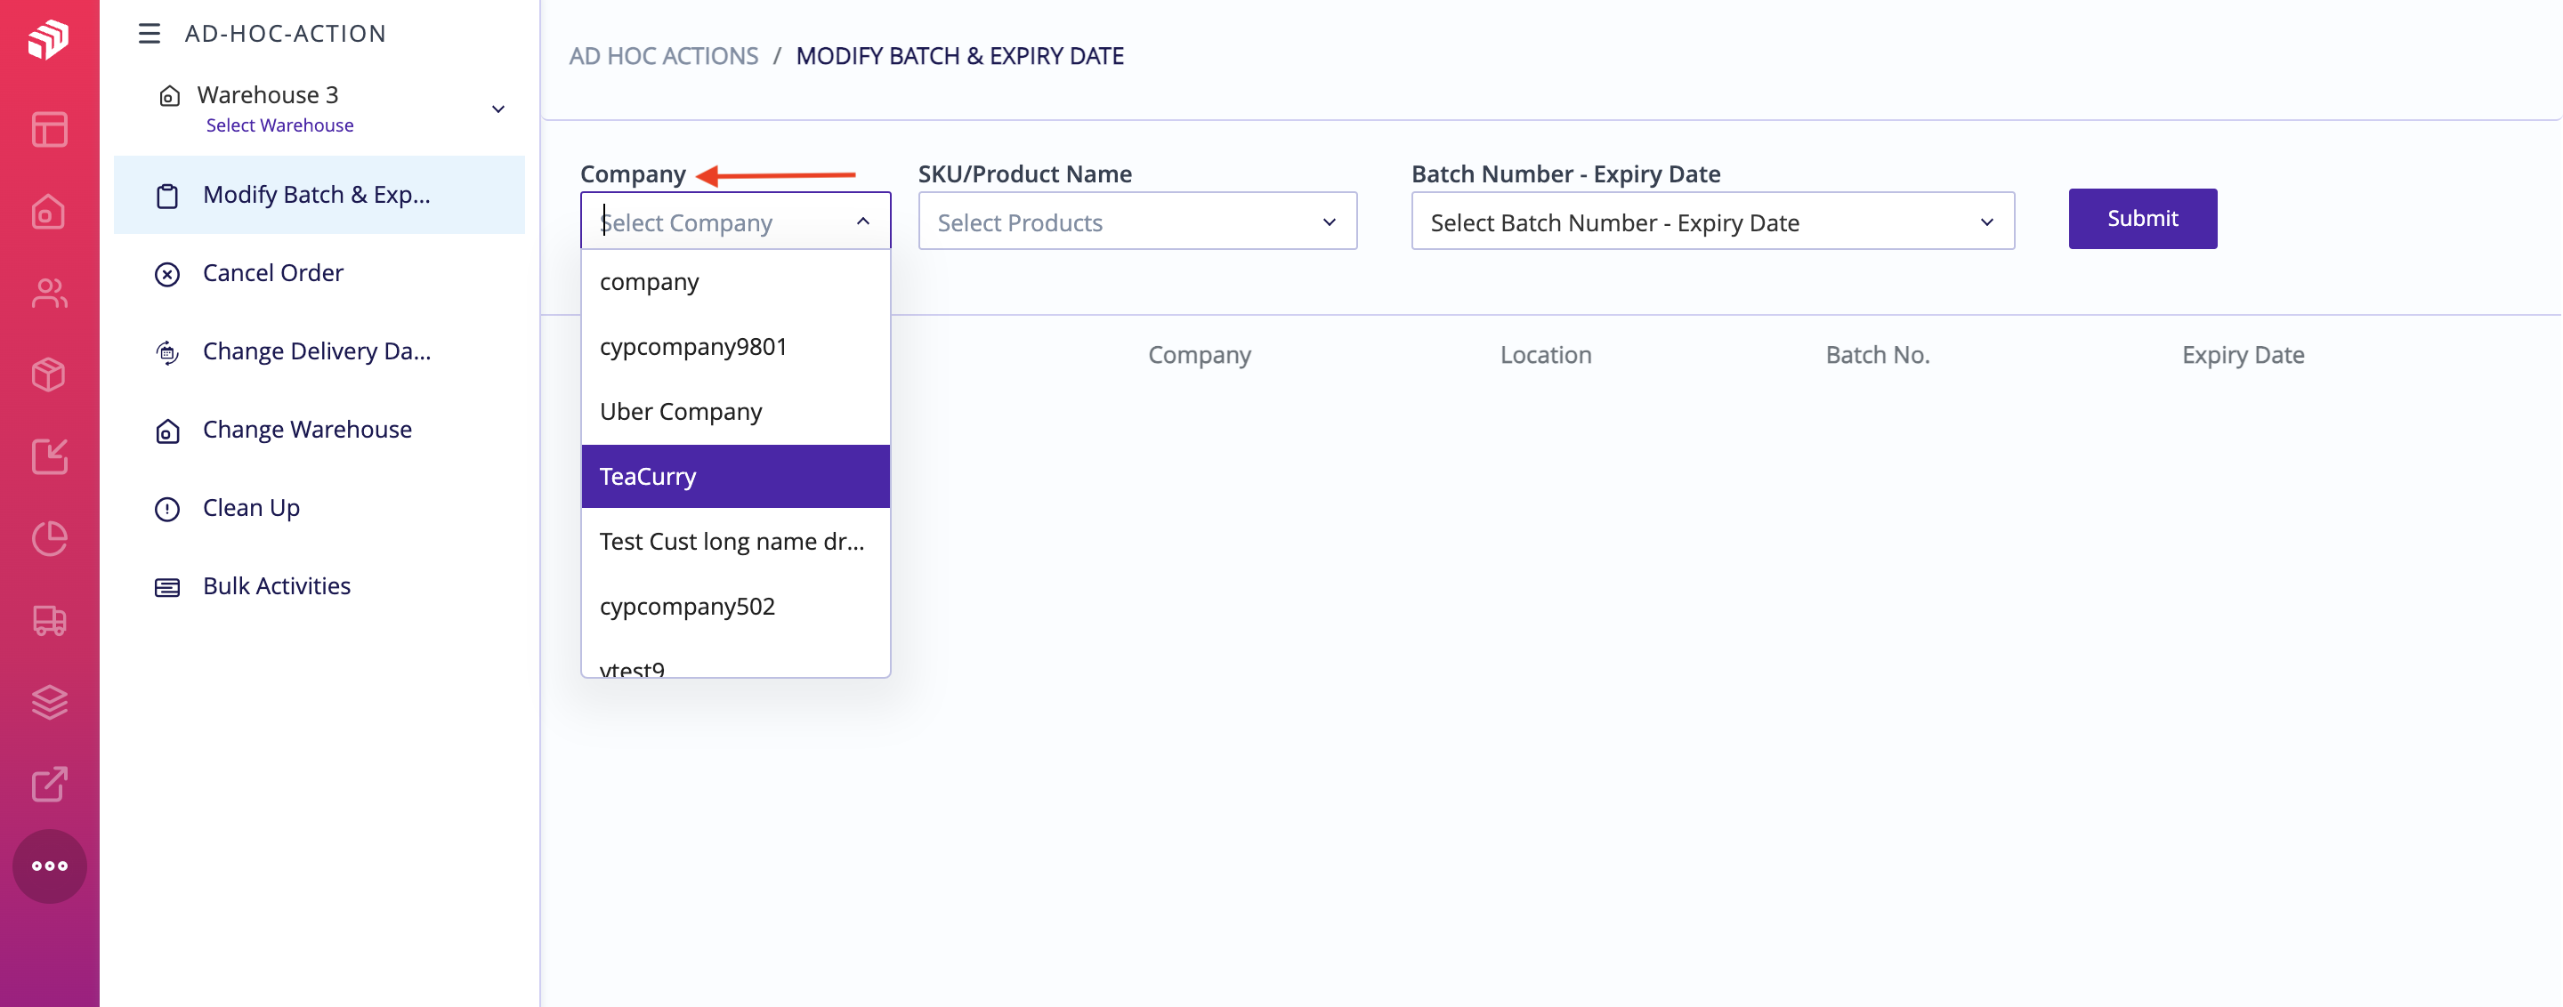Choose Uber Company from the list
This screenshot has width=2563, height=1007.
[x=735, y=412]
